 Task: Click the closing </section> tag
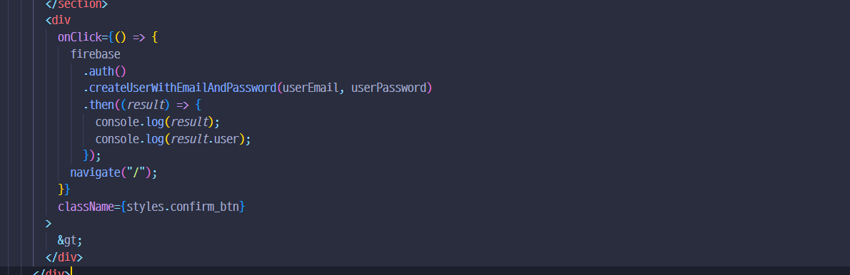click(76, 4)
